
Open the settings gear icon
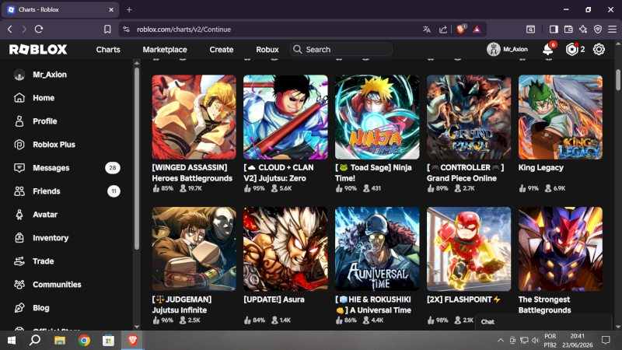pos(599,50)
